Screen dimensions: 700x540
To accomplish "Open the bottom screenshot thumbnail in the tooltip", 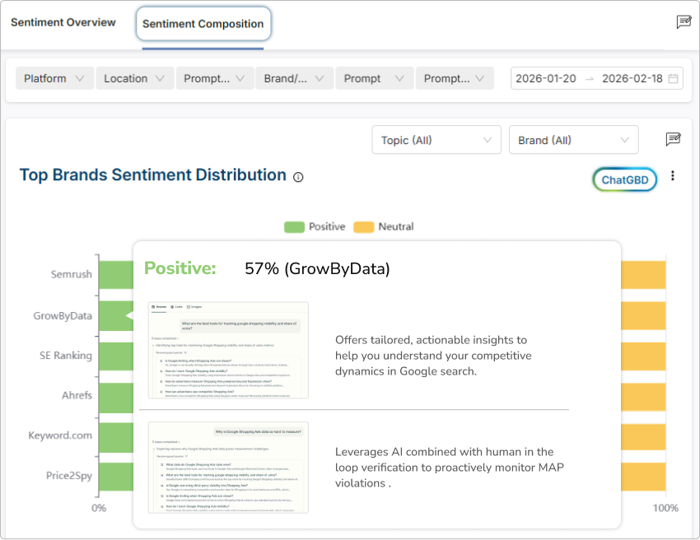I will point(228,467).
